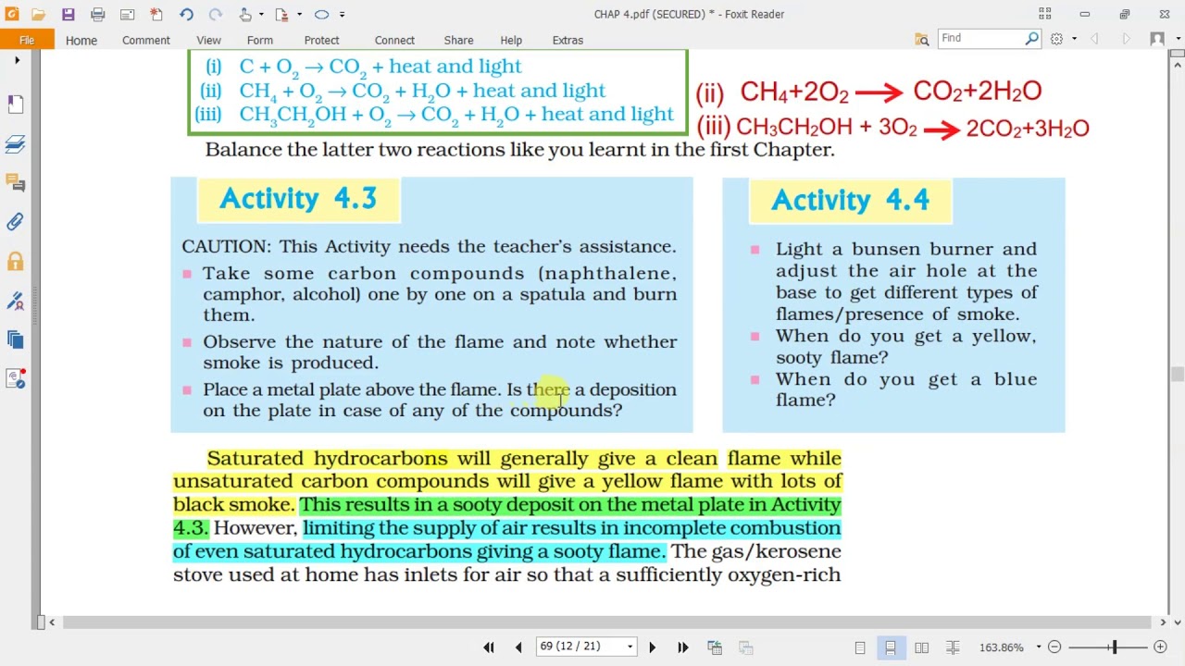1185x666 pixels.
Task: Open the Digital Signatures panel icon
Action: 16,301
